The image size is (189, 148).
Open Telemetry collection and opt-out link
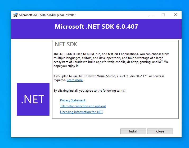(83, 106)
